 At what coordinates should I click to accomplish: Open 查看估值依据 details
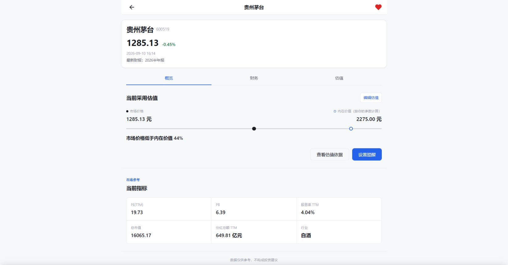coord(330,155)
